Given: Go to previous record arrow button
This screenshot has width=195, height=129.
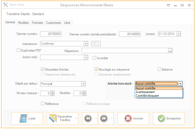Looking at the screenshot, I should 88,119.
